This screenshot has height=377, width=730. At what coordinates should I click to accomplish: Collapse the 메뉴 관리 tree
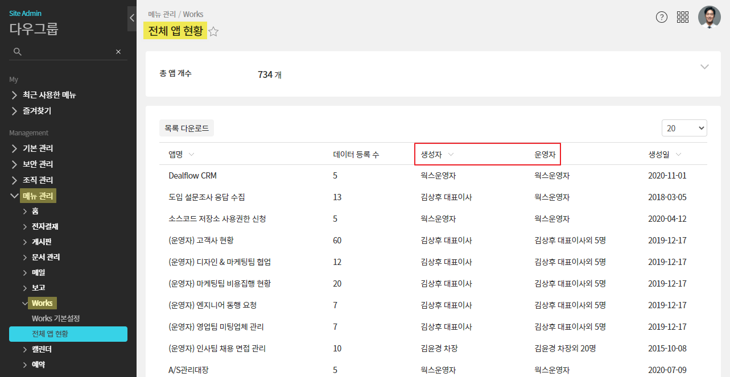click(x=15, y=196)
